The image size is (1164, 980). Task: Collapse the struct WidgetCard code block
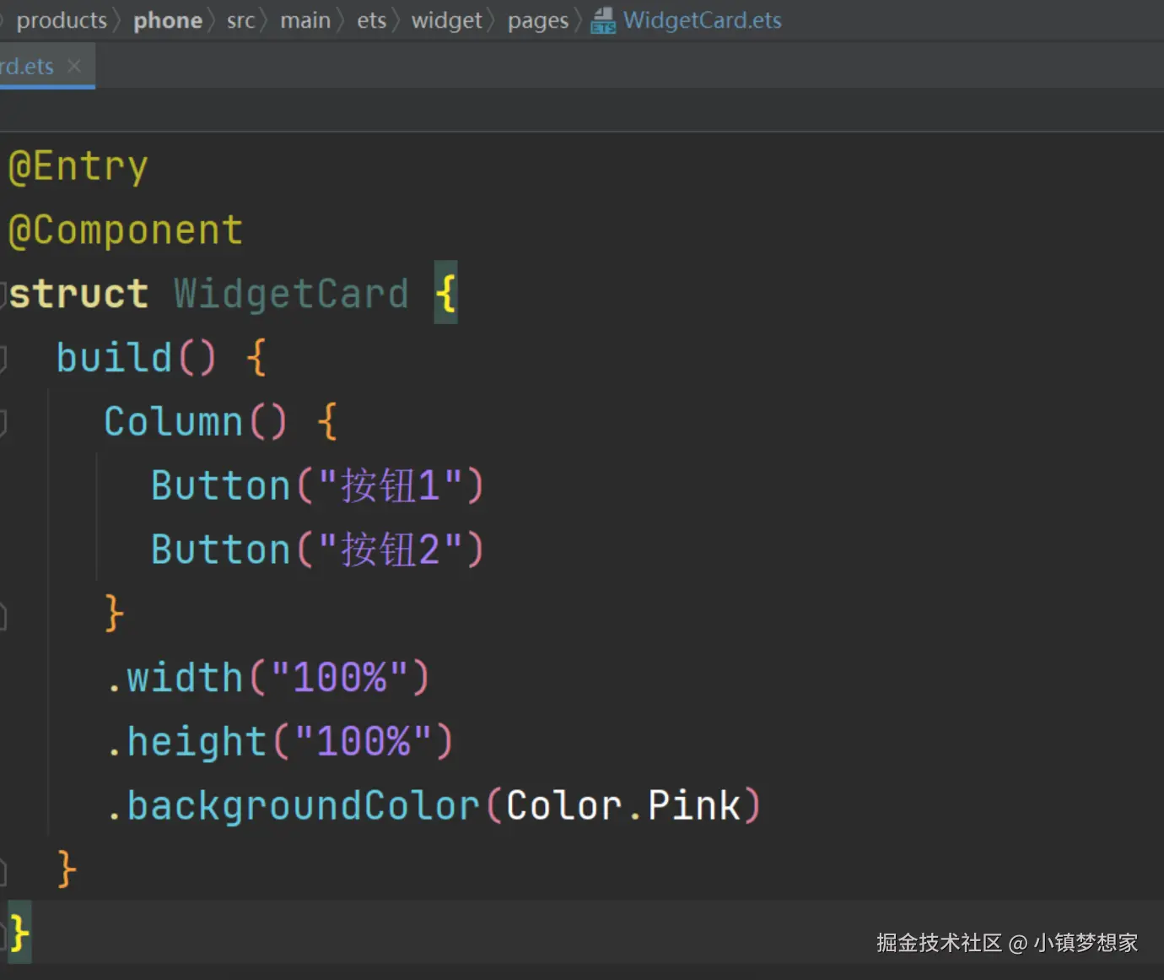coord(3,294)
